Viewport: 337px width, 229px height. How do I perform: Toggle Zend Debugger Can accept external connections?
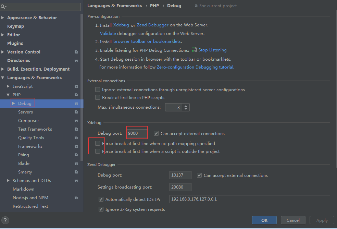coord(199,175)
